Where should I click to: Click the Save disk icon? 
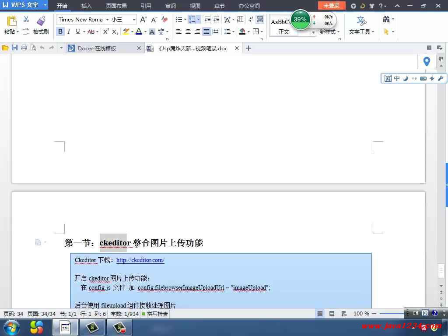tap(14, 48)
